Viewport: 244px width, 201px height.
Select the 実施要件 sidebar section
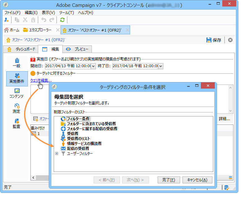tap(17, 79)
